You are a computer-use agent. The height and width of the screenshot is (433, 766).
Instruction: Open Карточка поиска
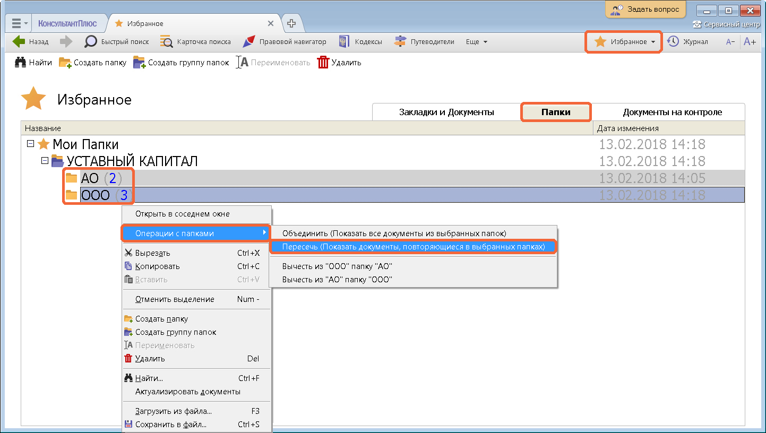tap(195, 41)
